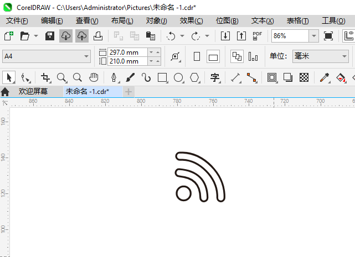Click the current page layout icon
355x257 pixels.
pyautogui.click(x=253, y=56)
